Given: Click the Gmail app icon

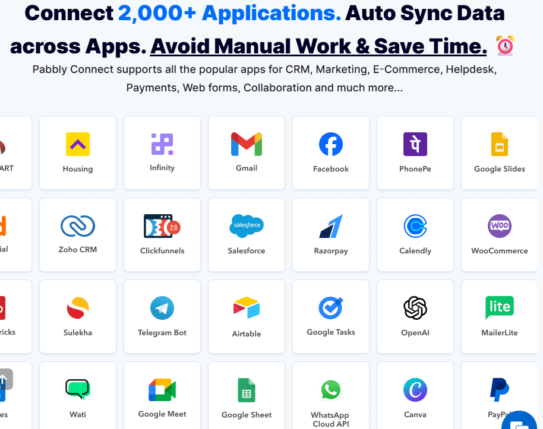Looking at the screenshot, I should pos(247,144).
